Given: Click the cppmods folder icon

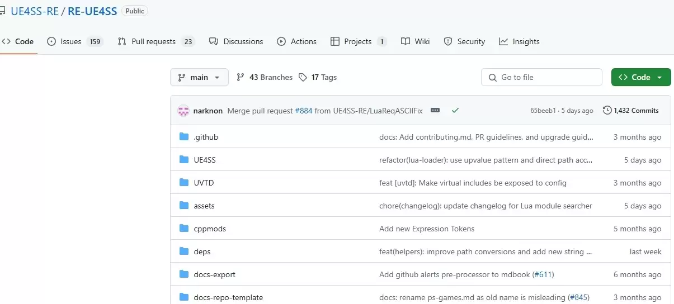Looking at the screenshot, I should 184,229.
